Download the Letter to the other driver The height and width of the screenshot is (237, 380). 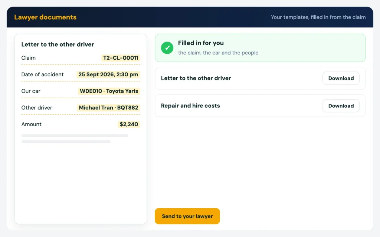(341, 78)
